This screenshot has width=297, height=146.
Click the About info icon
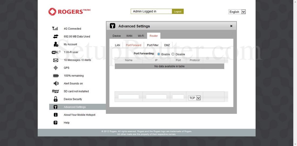click(56, 115)
